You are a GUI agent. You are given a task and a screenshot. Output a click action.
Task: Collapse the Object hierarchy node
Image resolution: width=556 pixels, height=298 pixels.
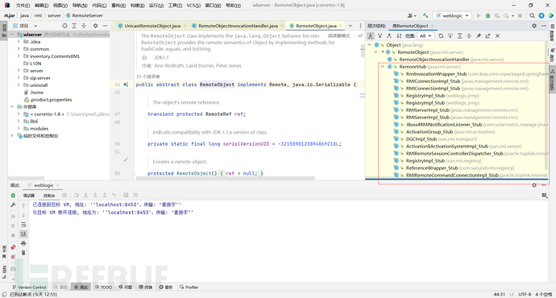(x=370, y=45)
